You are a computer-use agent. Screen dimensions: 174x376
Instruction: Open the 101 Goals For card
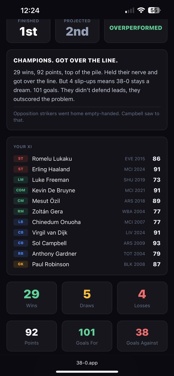pos(87,336)
